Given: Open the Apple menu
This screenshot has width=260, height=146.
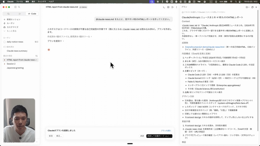Looking at the screenshot, I should 4,2.
